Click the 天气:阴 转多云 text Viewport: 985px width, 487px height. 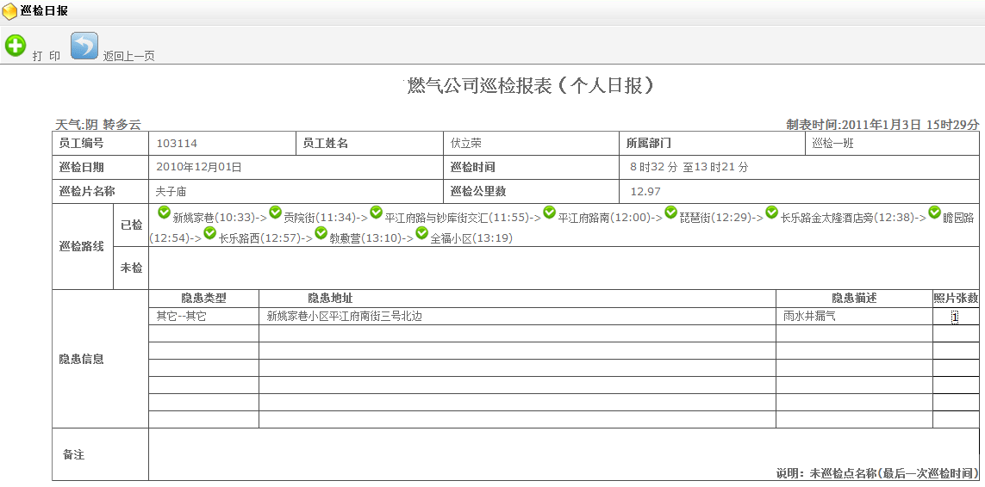pyautogui.click(x=98, y=124)
